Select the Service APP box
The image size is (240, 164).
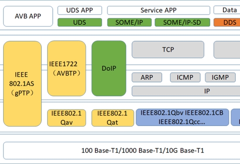[158, 10]
